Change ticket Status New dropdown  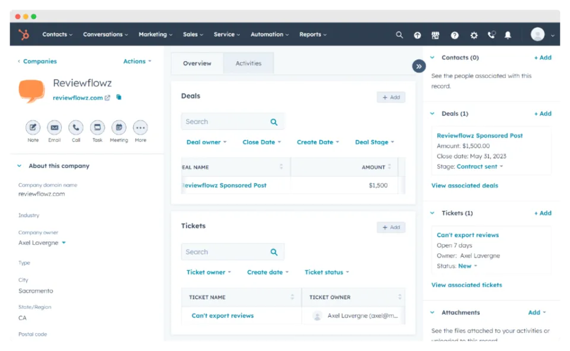(467, 266)
